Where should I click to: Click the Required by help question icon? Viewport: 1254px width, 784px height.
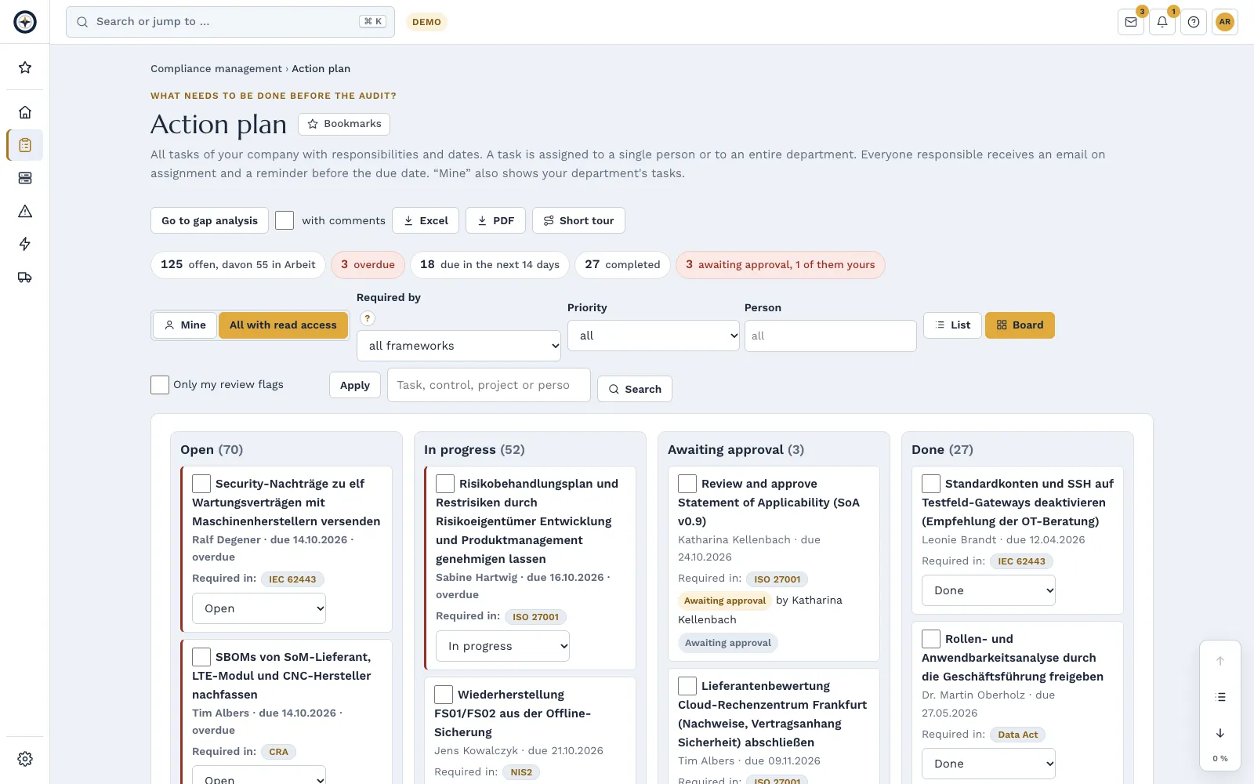(x=367, y=318)
